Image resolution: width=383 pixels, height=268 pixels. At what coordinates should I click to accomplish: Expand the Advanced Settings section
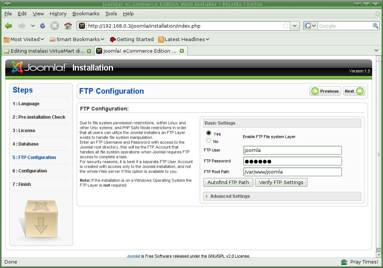[x=282, y=196]
